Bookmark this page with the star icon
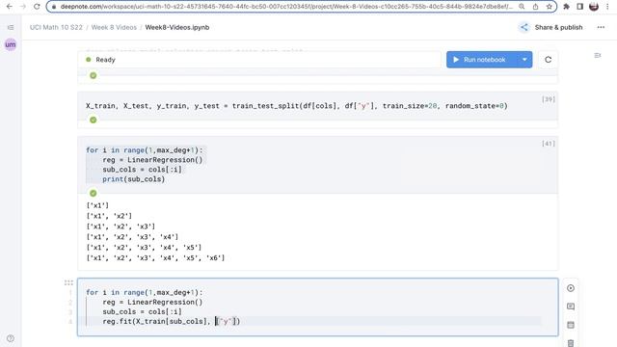Screen dimensions: 617x347 (x=549, y=7)
